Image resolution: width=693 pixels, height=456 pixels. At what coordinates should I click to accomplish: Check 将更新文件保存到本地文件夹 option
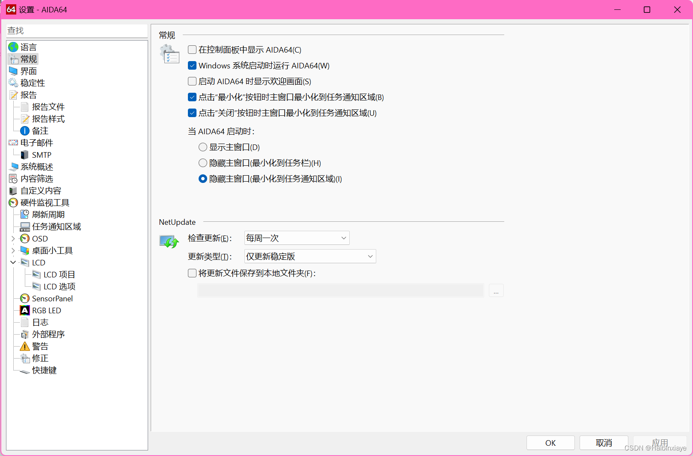(x=192, y=273)
